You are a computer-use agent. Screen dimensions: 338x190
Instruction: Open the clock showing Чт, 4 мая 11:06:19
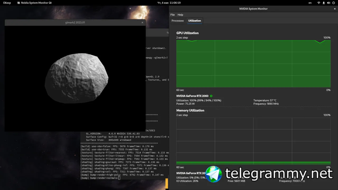tap(169, 3)
